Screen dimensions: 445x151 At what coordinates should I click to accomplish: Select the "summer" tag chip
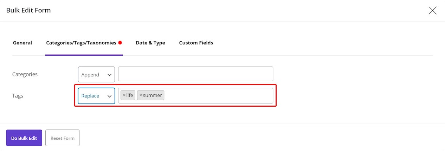tap(150, 95)
